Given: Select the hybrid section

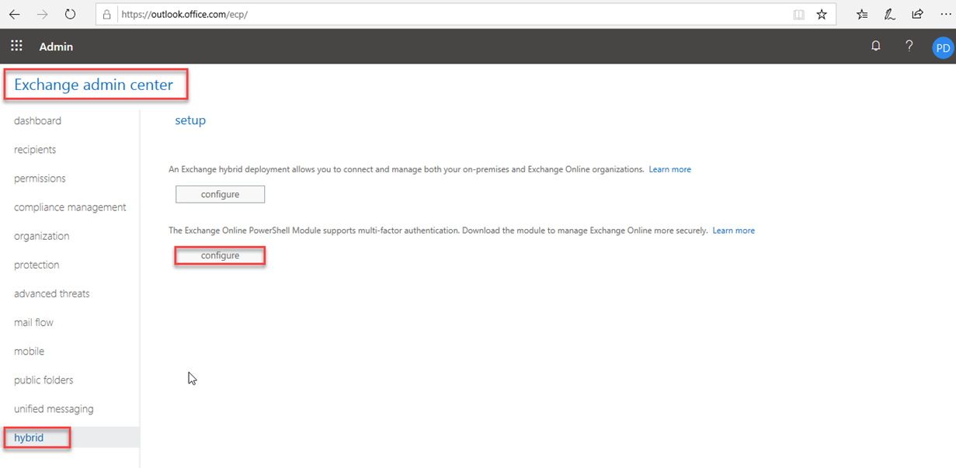Looking at the screenshot, I should pos(29,438).
